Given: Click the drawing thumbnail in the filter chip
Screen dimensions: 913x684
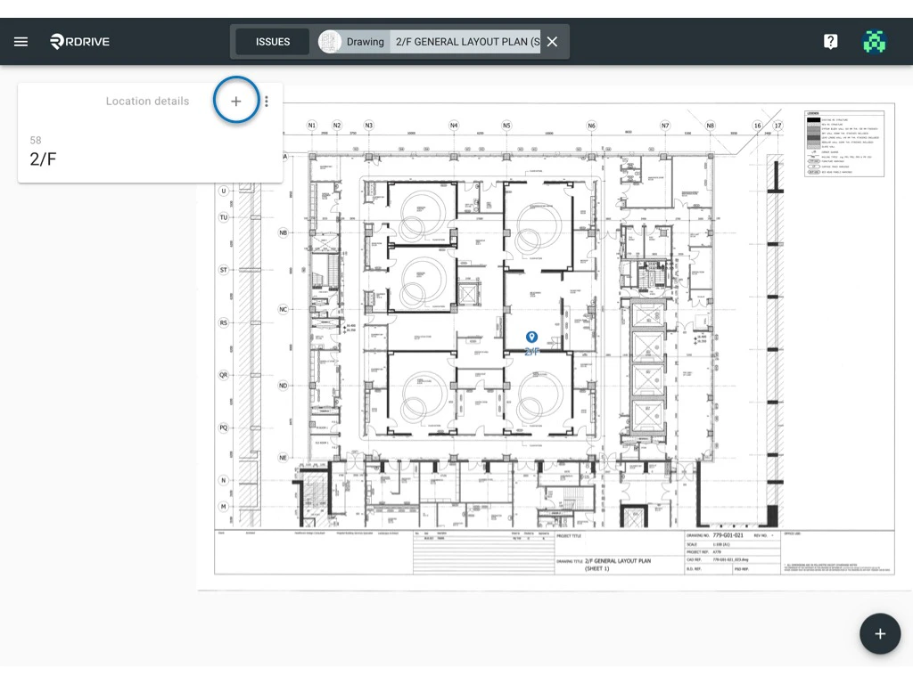Looking at the screenshot, I should [328, 41].
